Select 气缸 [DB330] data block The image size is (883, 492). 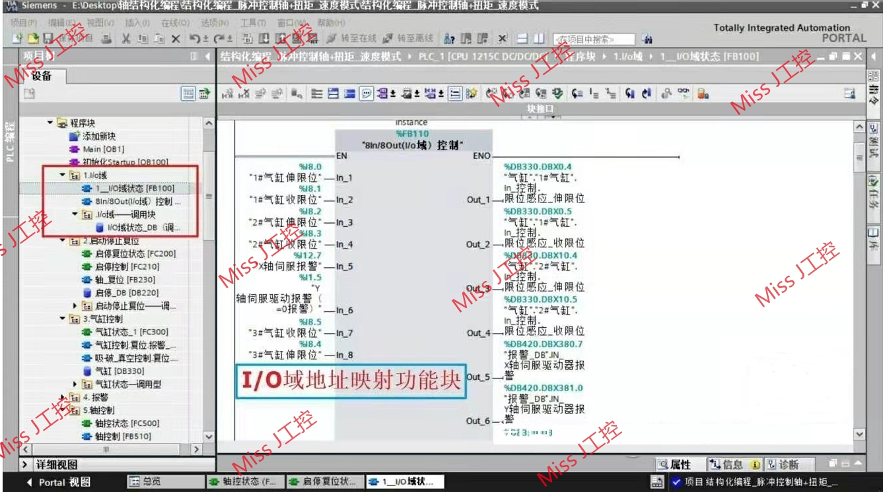point(112,371)
